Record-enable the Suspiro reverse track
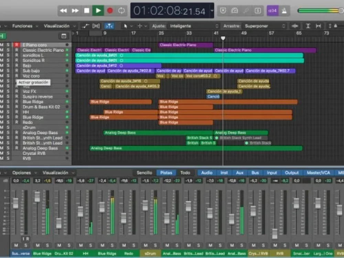The image size is (344, 258). click(x=17, y=97)
